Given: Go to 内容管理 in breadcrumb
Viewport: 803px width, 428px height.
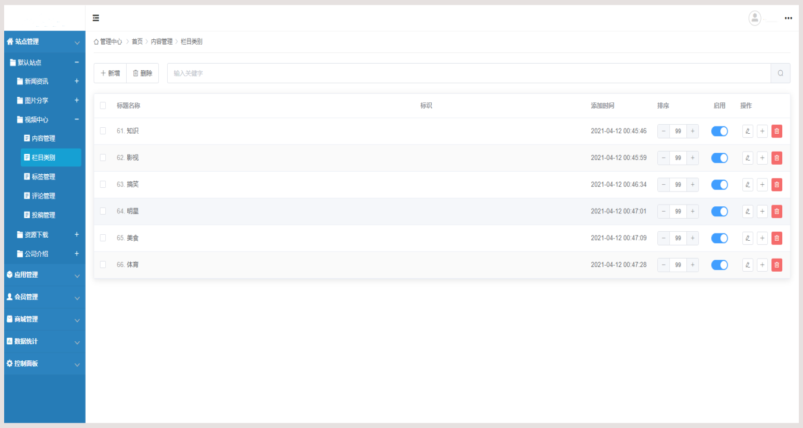Looking at the screenshot, I should (162, 42).
